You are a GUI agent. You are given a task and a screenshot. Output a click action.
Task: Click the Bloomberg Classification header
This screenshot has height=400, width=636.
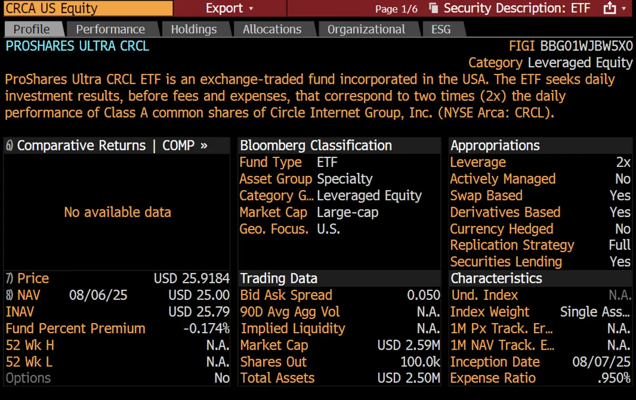coord(316,146)
